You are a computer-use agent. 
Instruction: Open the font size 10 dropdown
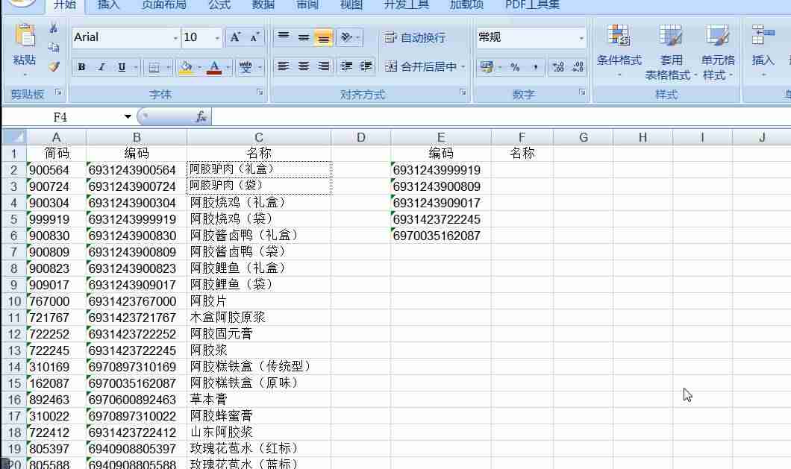(x=217, y=38)
